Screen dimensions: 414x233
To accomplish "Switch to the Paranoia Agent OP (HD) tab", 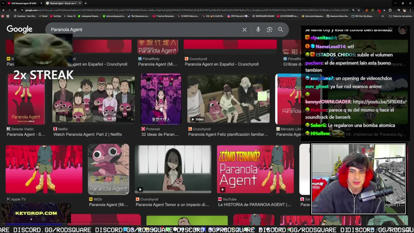I will point(25,3).
